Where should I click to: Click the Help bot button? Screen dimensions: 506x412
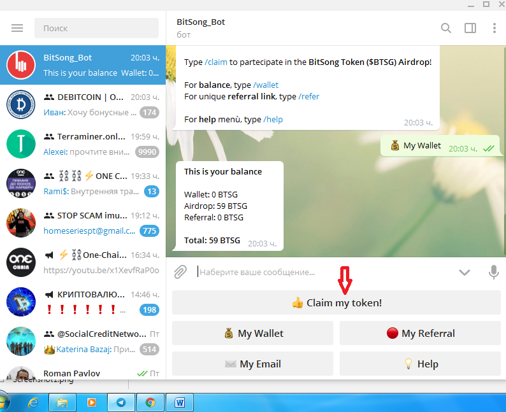(420, 364)
